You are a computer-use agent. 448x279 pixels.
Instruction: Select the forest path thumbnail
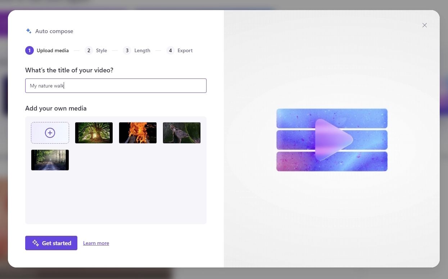50,160
